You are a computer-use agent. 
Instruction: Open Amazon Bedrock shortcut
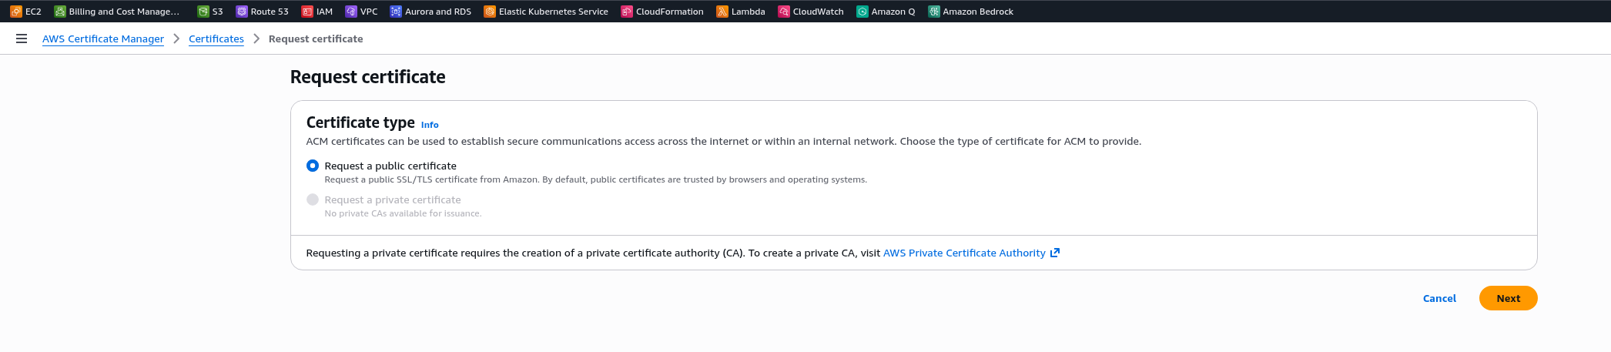click(970, 12)
